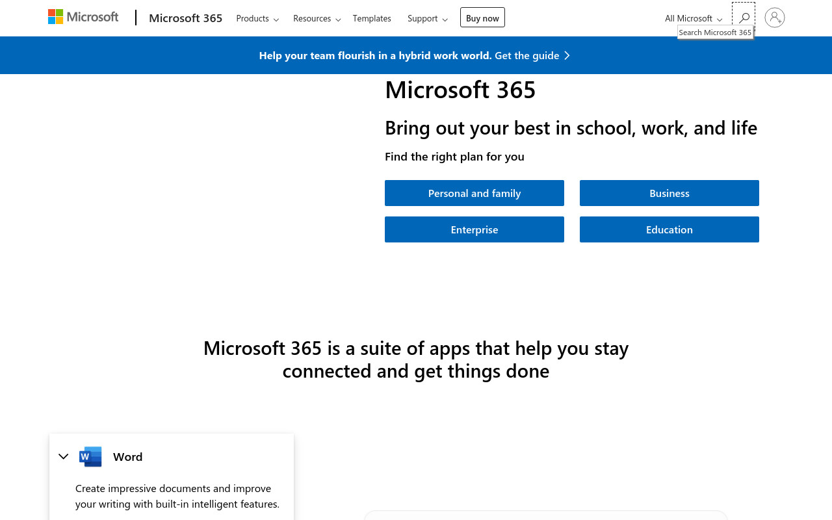Click the Word heading in the app card

tap(127, 456)
